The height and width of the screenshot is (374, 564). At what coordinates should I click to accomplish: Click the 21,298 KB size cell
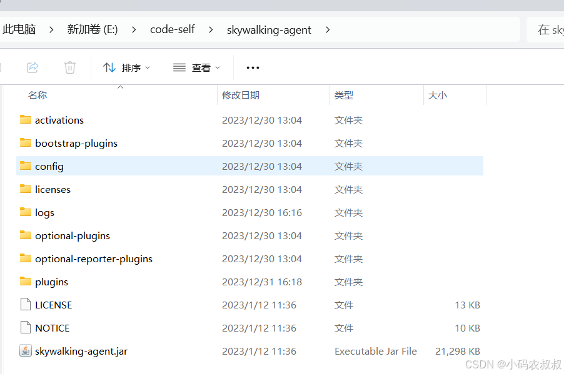[458, 351]
